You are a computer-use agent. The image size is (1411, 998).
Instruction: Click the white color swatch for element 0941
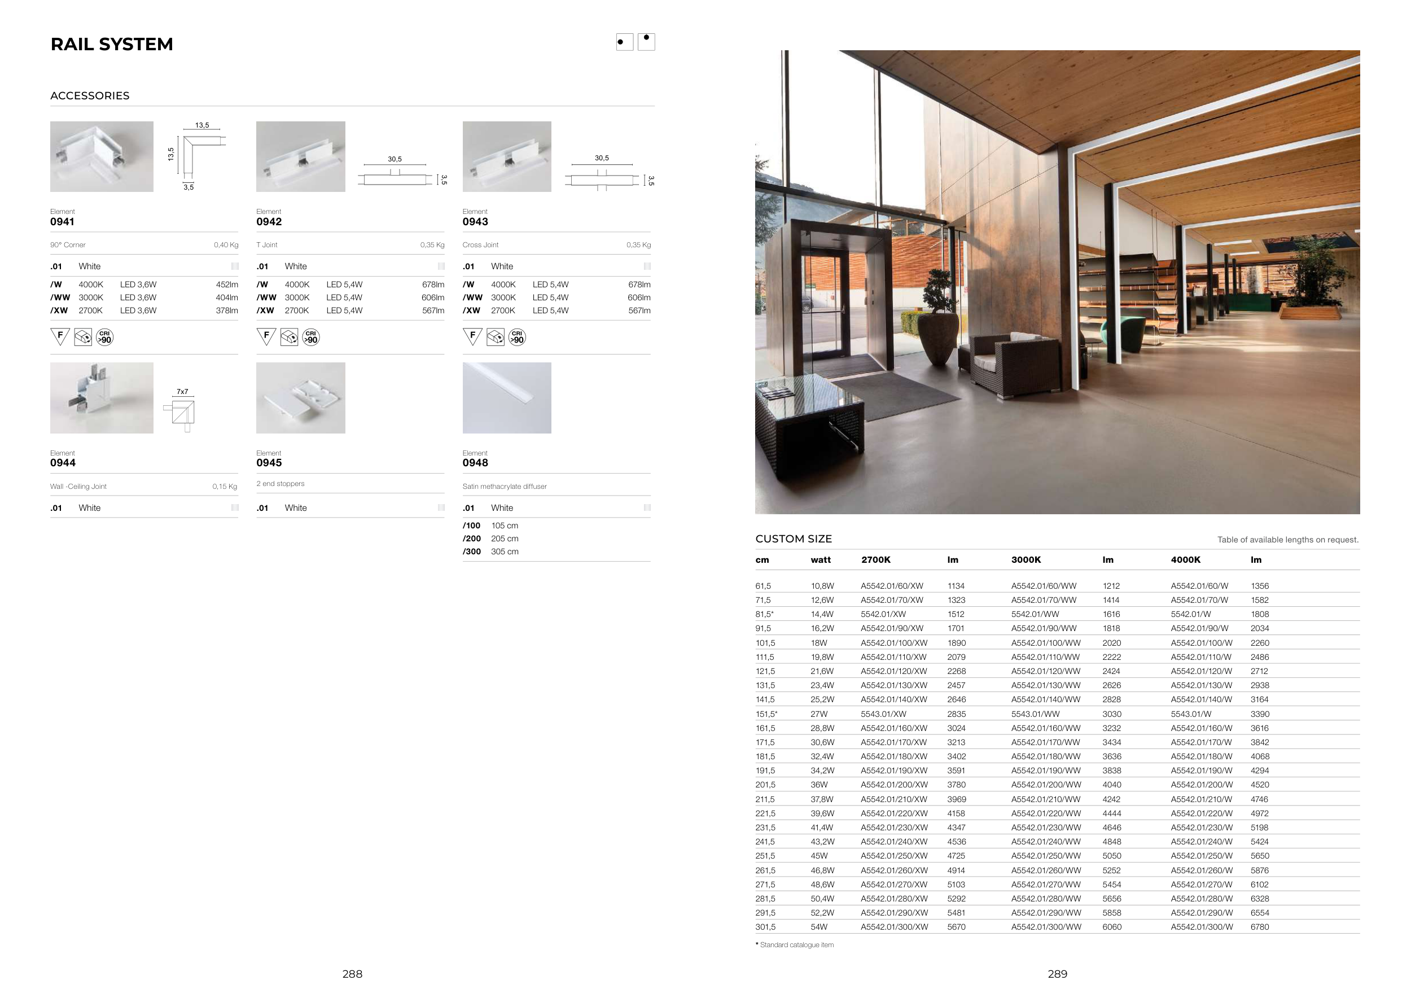pos(235,266)
